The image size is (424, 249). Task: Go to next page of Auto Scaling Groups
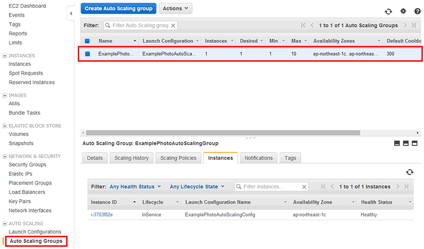coord(405,25)
